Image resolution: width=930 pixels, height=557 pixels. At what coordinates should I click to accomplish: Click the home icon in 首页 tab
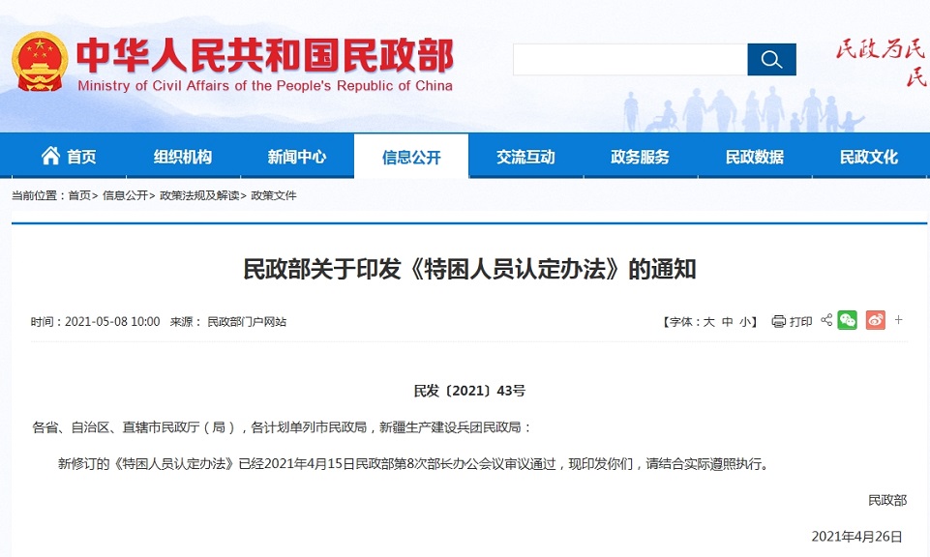tap(50, 156)
